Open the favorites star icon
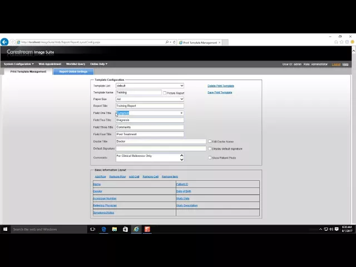Viewport: 356px width, 267px height. point(342,42)
